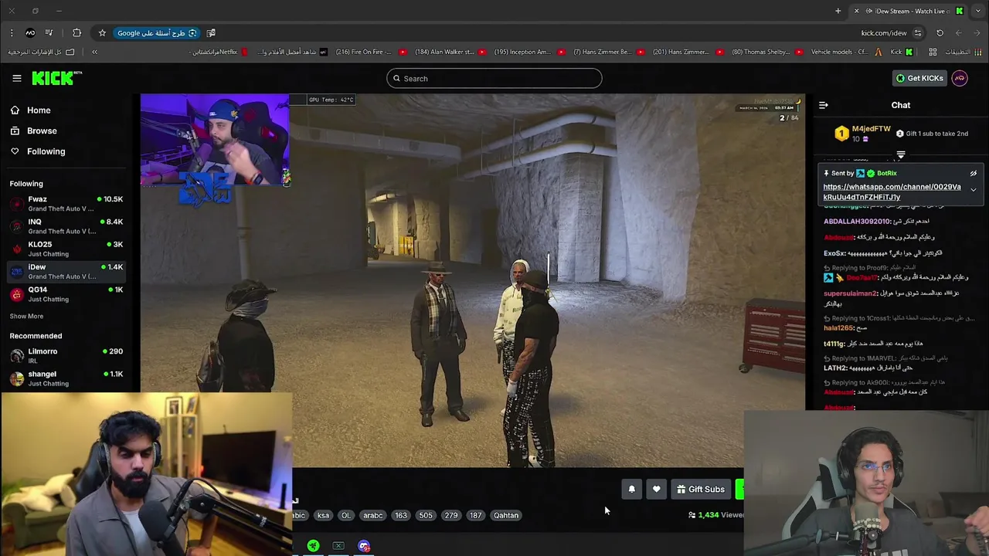
Task: Click the heart follow button
Action: (x=656, y=490)
